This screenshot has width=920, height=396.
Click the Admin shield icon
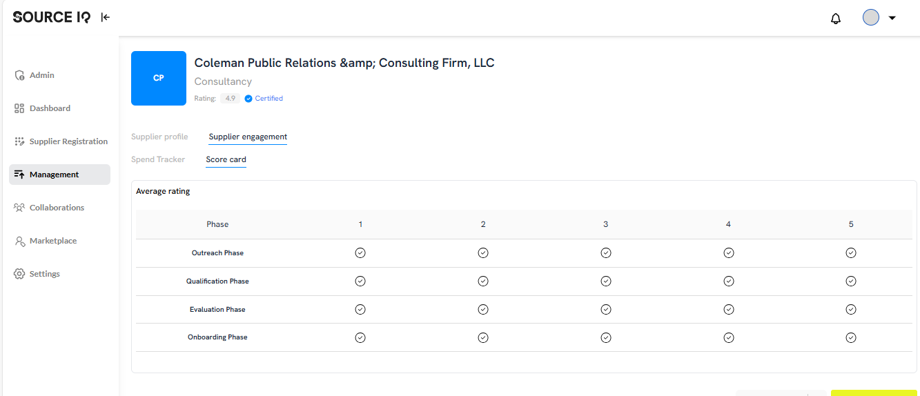pyautogui.click(x=19, y=75)
